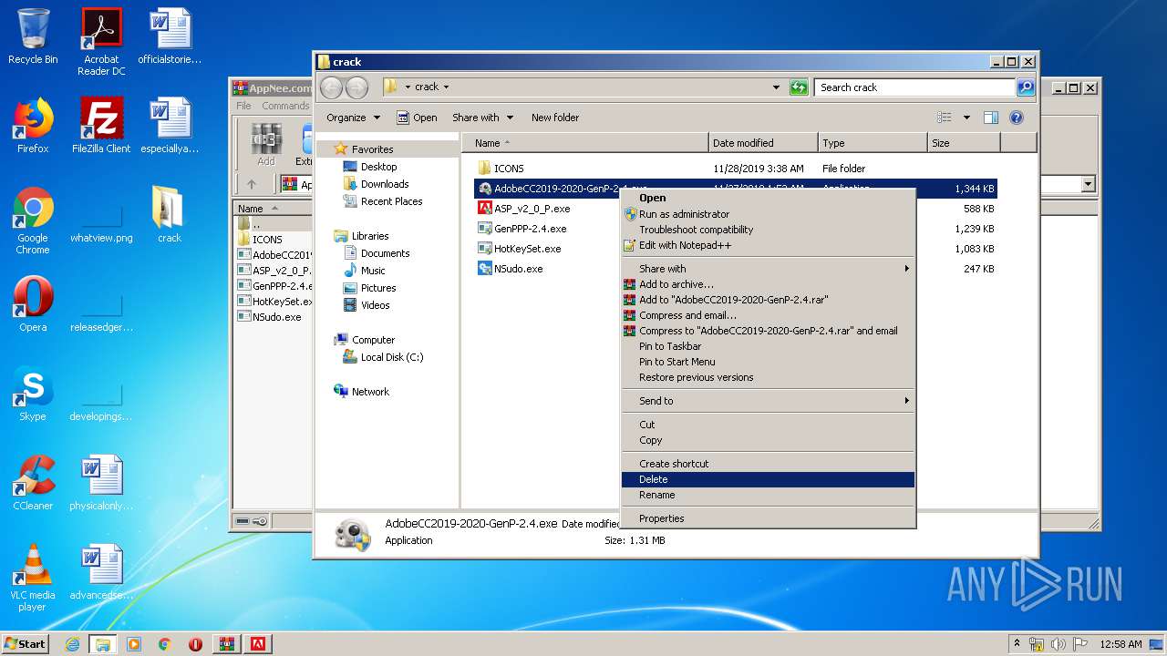Click the volume icon in system tray
Image resolution: width=1167 pixels, height=656 pixels.
[1059, 644]
